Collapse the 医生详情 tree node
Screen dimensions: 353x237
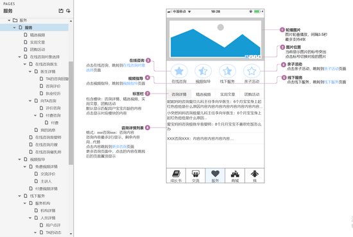(x=30, y=72)
